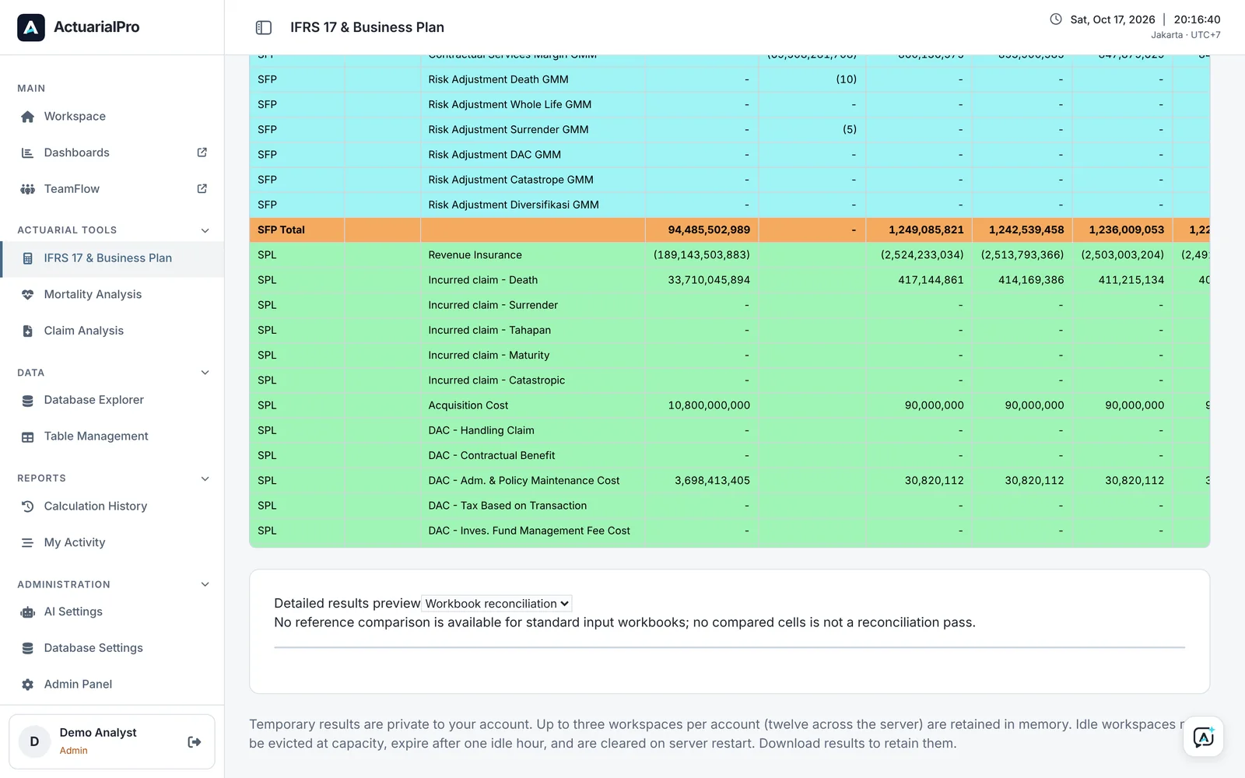Click the Claim Analysis document icon

click(28, 331)
